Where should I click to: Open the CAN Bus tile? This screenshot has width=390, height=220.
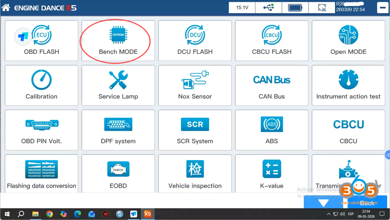[271, 85]
